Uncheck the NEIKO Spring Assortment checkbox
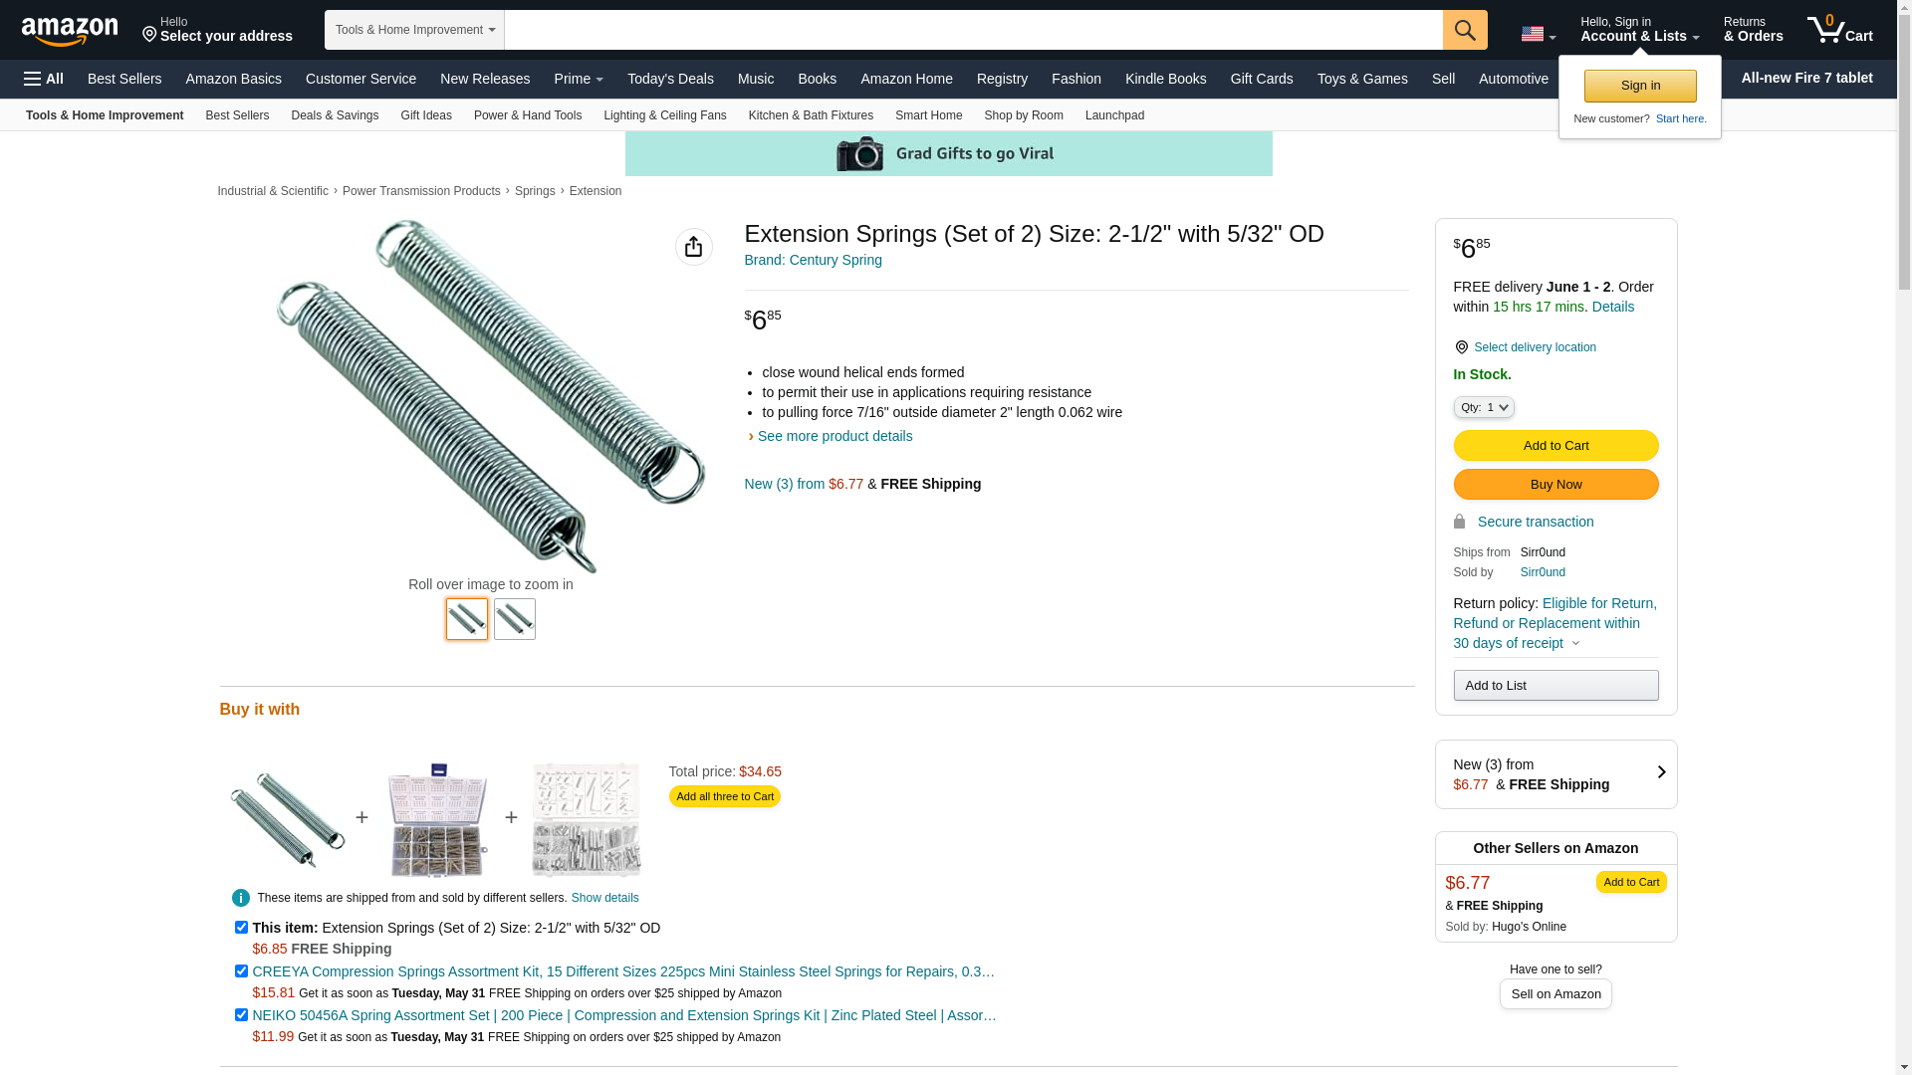The width and height of the screenshot is (1912, 1075). coord(241,1015)
